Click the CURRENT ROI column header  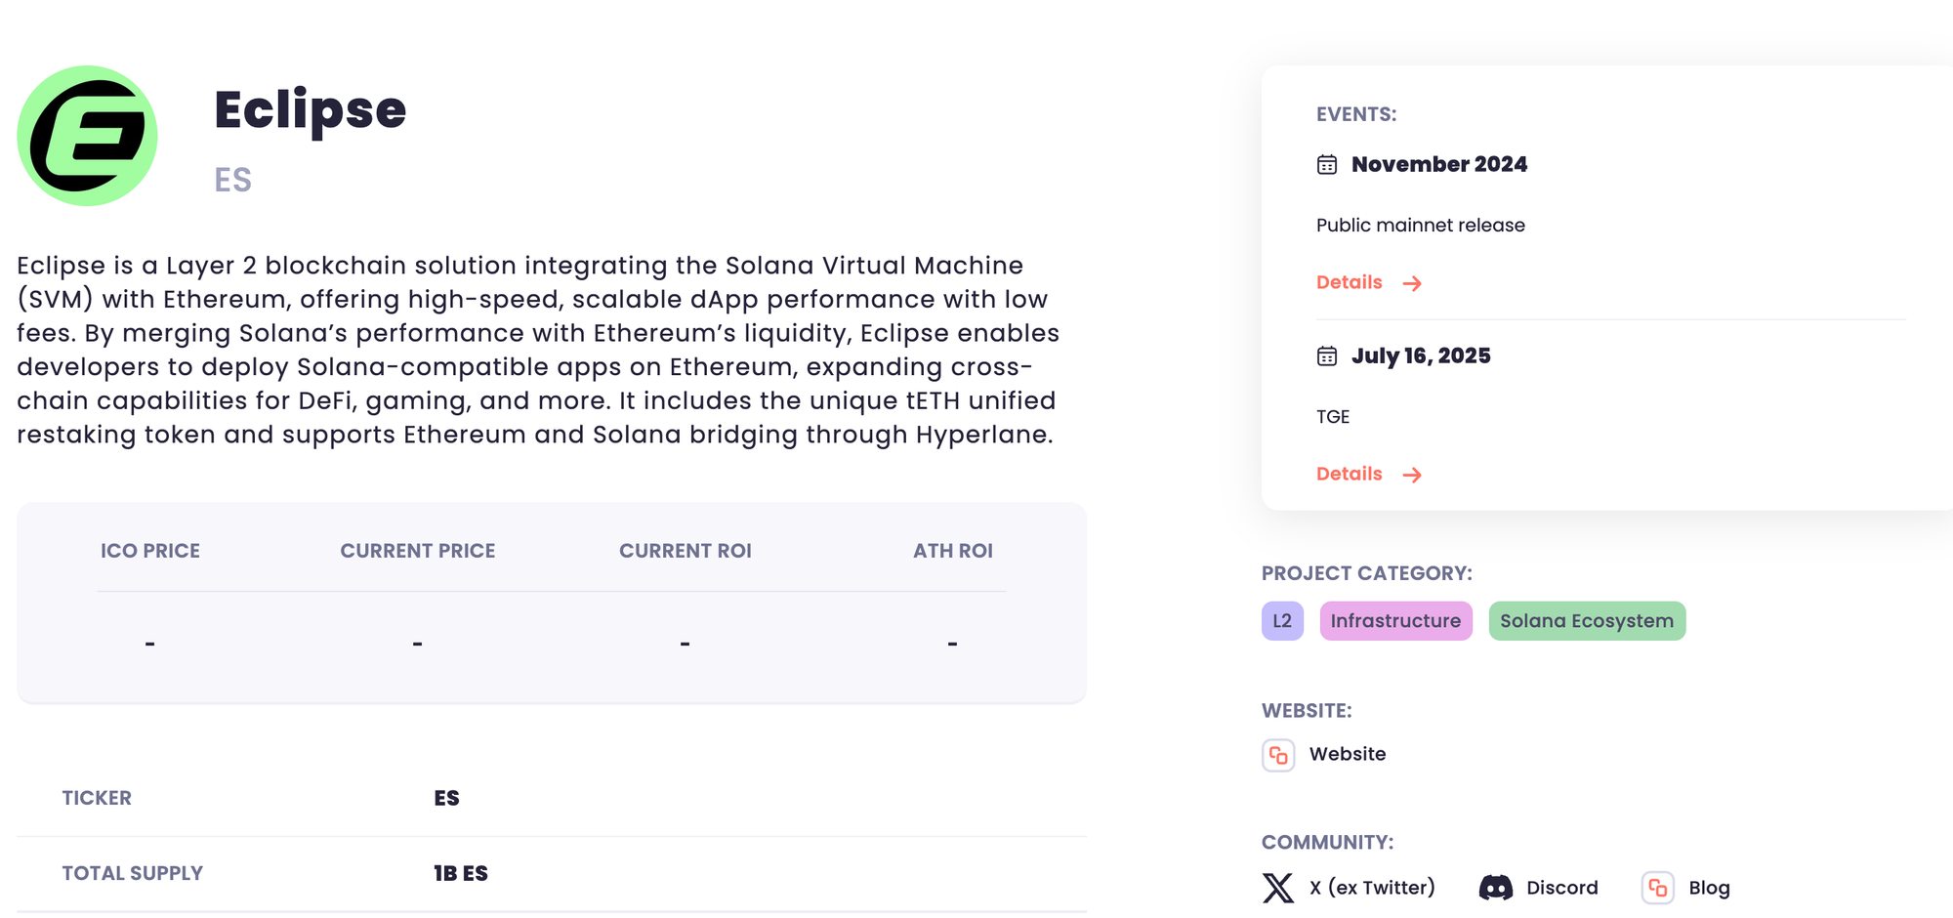[686, 551]
